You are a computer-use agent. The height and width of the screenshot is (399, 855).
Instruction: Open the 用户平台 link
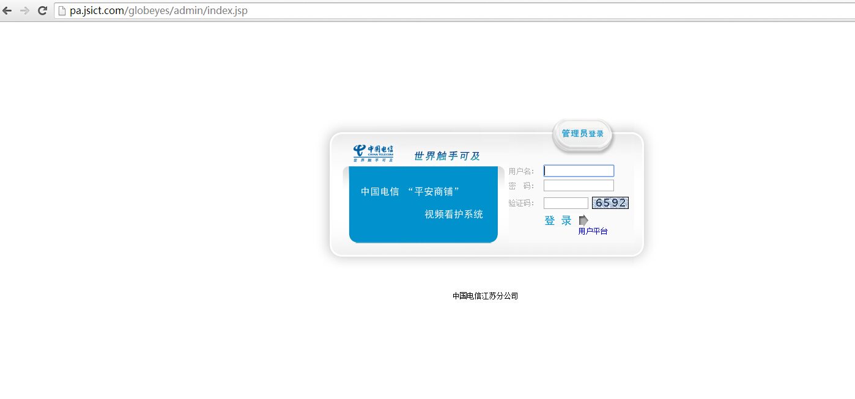click(593, 232)
